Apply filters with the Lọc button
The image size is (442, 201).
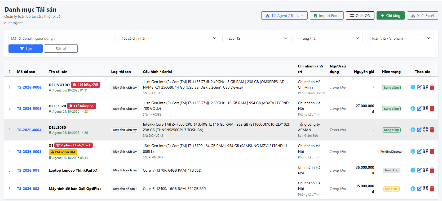pos(26,49)
